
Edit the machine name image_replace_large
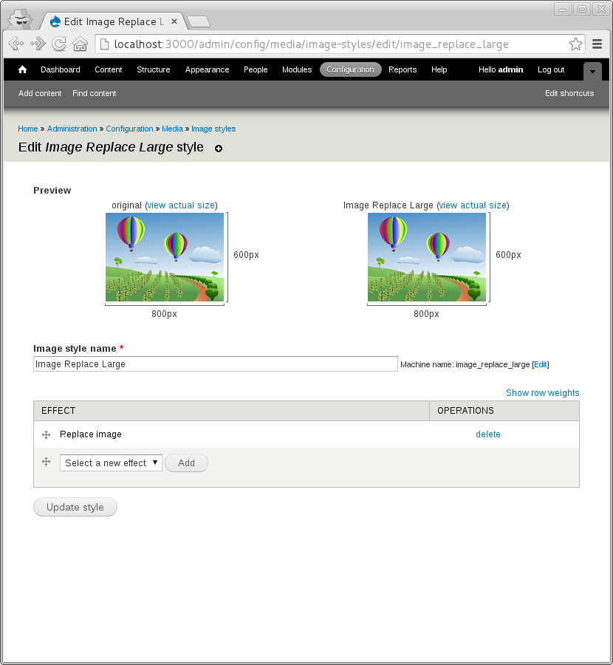click(540, 364)
